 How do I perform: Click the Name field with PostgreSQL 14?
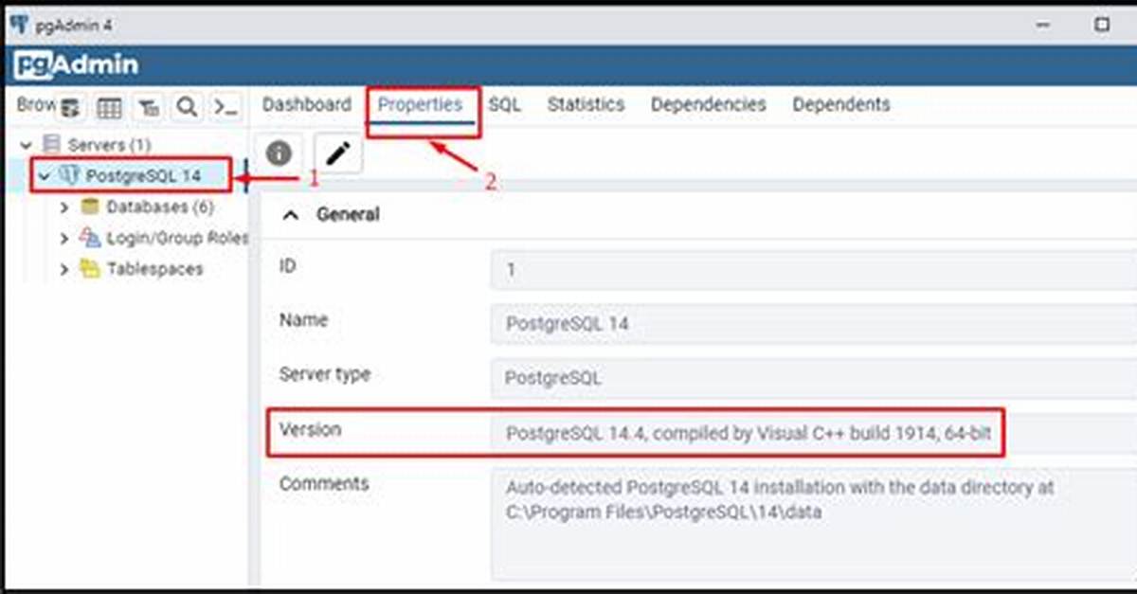pos(814,324)
